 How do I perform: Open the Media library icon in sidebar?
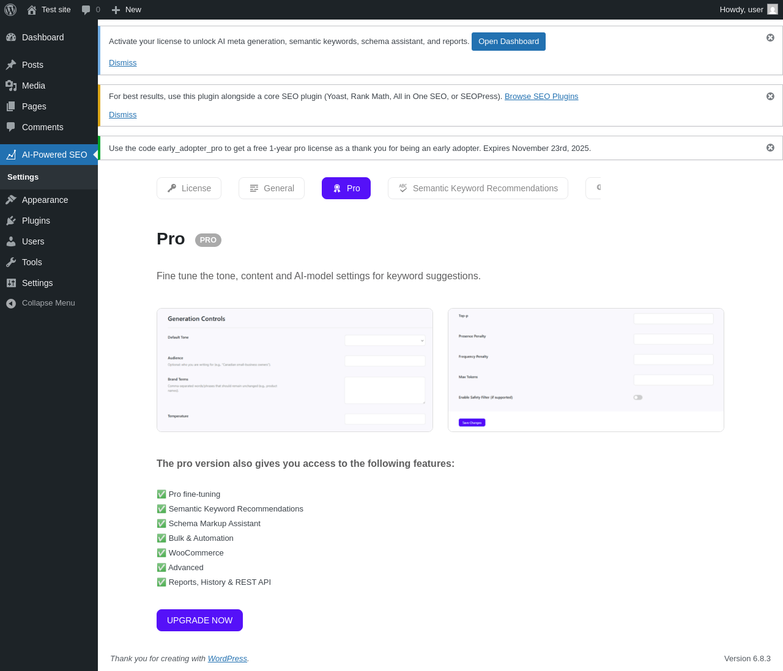(11, 86)
